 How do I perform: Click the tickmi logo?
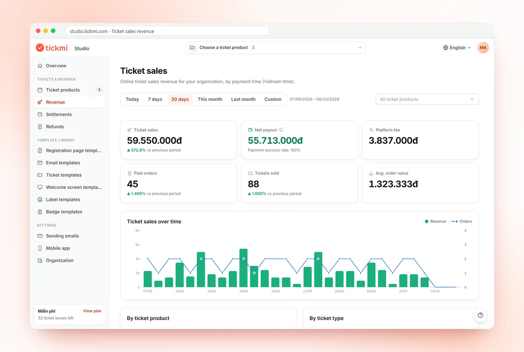point(52,48)
